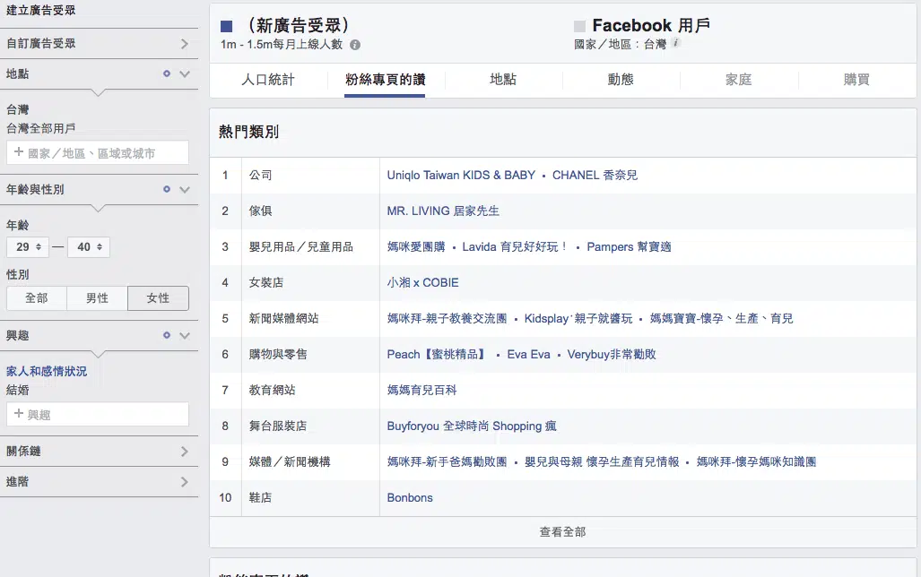Open Kidsplay 親子就醬玩 page link
Viewport: 921px width, 577px height.
click(x=578, y=318)
